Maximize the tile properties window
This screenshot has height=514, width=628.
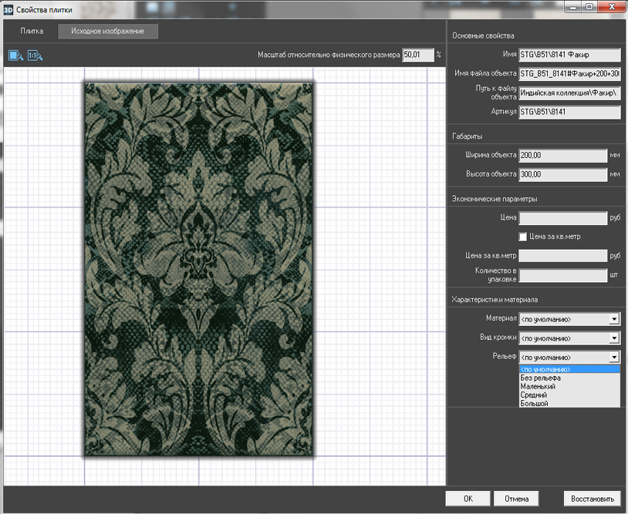click(x=589, y=7)
